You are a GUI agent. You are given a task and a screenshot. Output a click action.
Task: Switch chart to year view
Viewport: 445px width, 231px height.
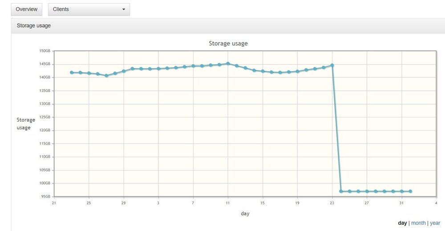pyautogui.click(x=435, y=223)
